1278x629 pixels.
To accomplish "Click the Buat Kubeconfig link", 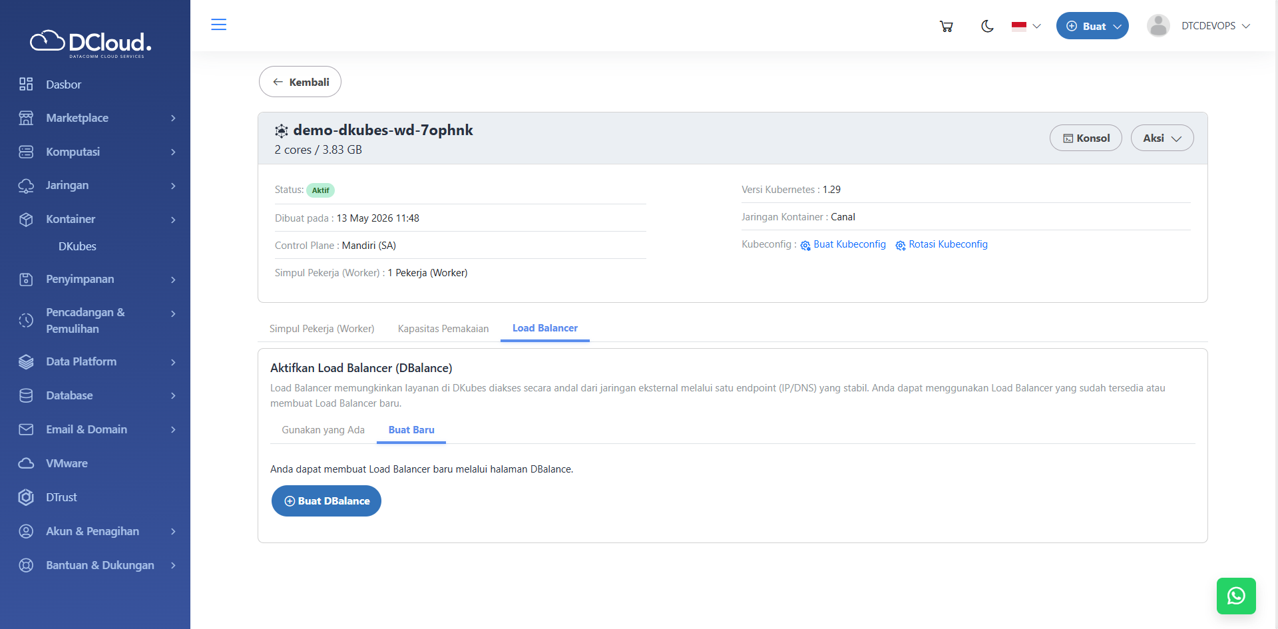I will click(x=843, y=244).
